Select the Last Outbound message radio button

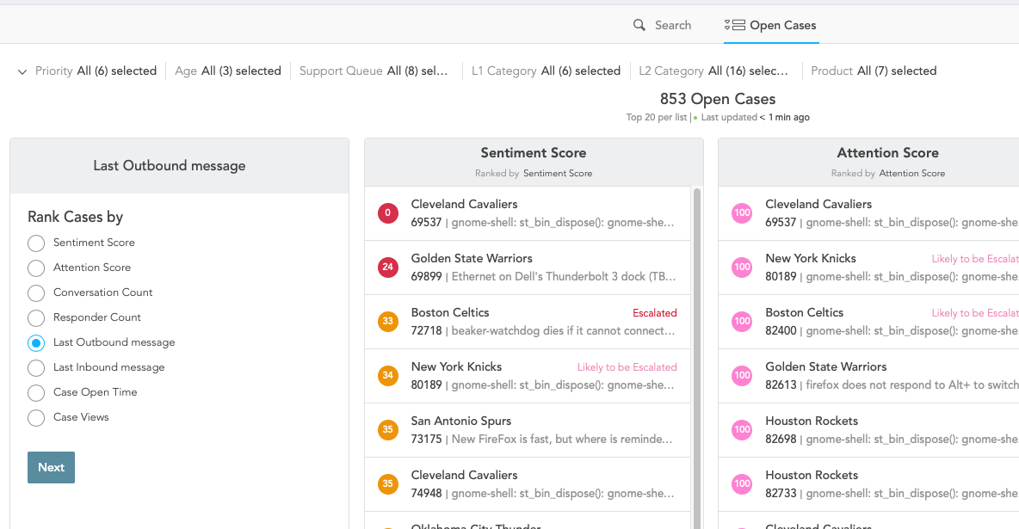(x=36, y=342)
